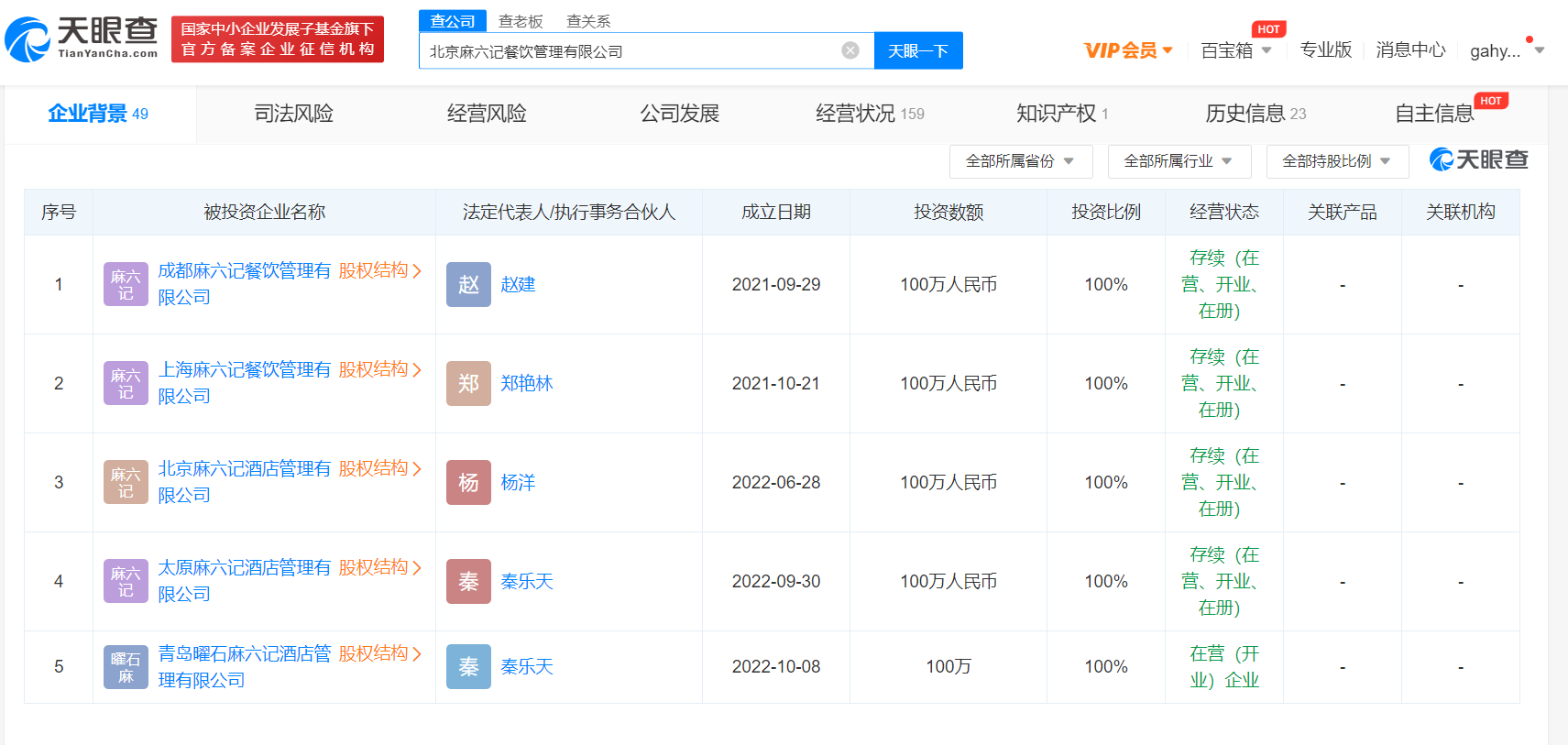Click the Tianyancha logo in header

click(x=82, y=38)
